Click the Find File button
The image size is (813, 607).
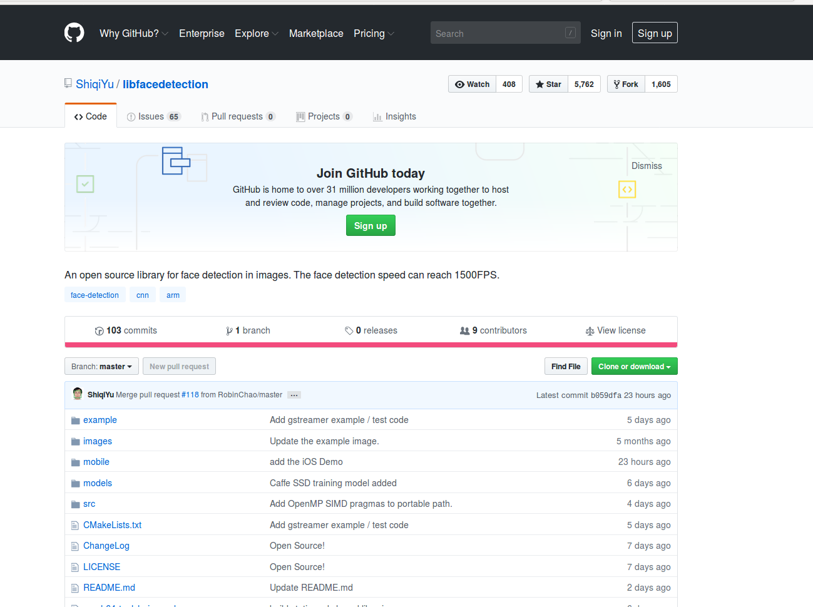(566, 366)
